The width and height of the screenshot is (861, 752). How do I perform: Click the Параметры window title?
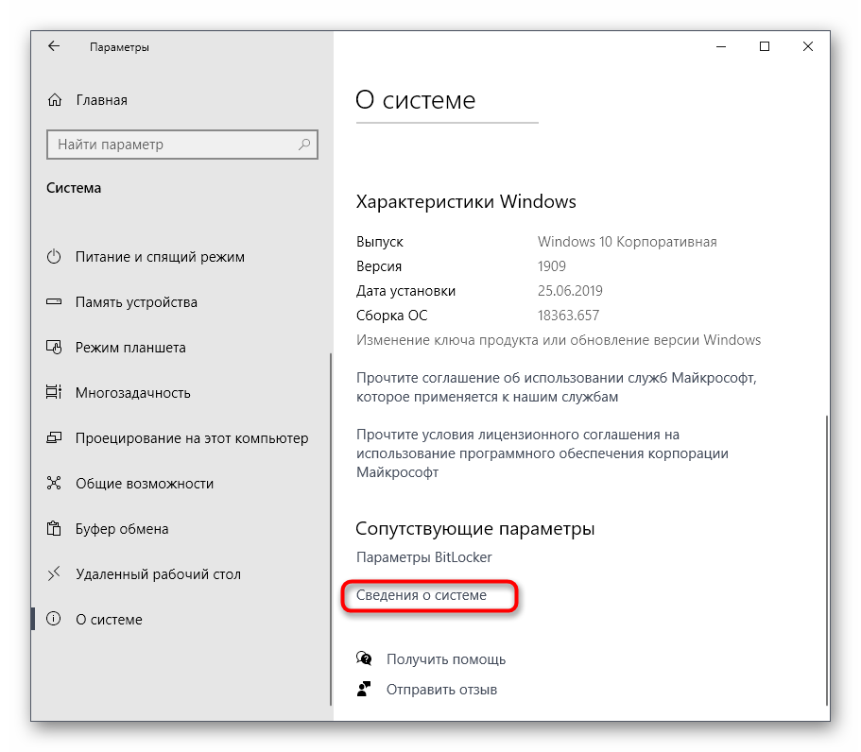coord(119,47)
